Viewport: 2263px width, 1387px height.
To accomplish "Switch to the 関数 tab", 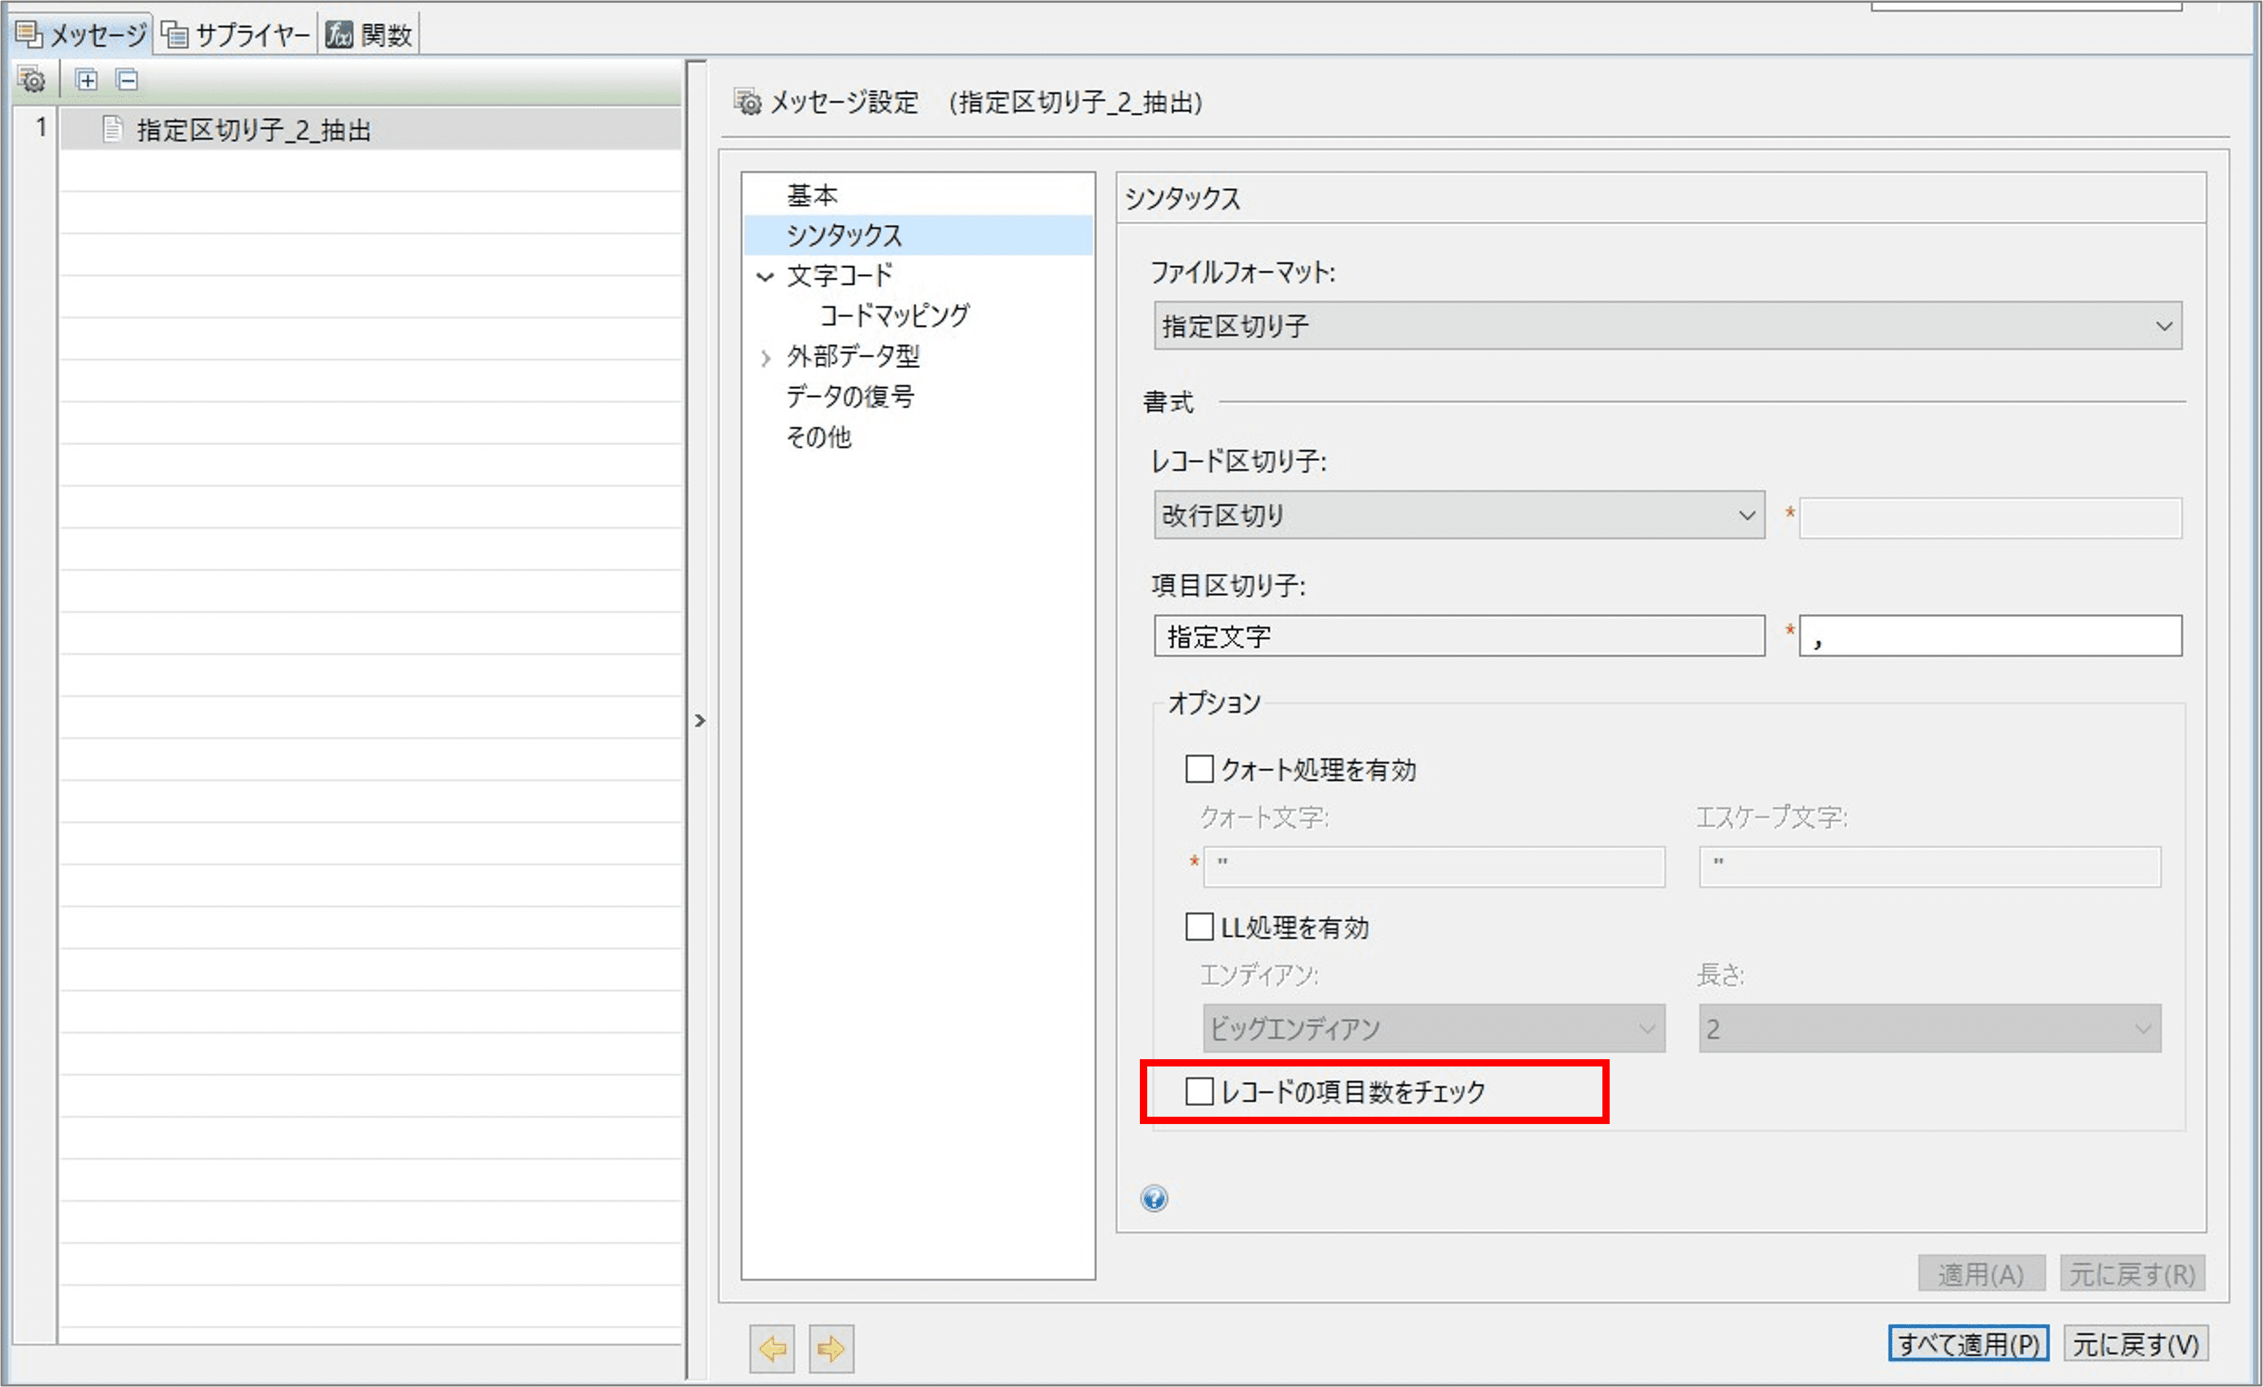I will (370, 35).
